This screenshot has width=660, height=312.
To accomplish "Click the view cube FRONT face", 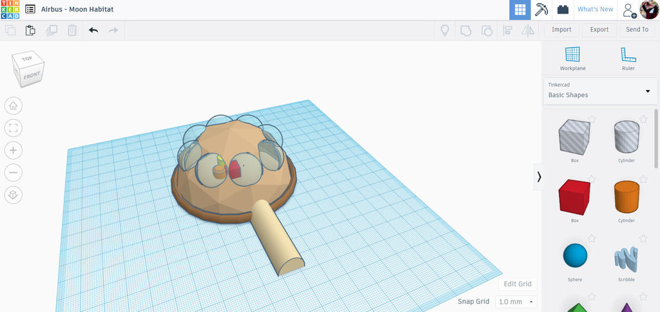I will (32, 76).
